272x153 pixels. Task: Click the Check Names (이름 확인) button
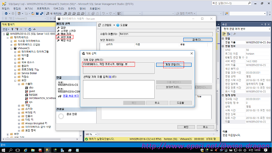[x=174, y=82]
